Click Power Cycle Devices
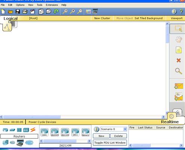The width and height of the screenshot is (185, 150). click(x=42, y=122)
